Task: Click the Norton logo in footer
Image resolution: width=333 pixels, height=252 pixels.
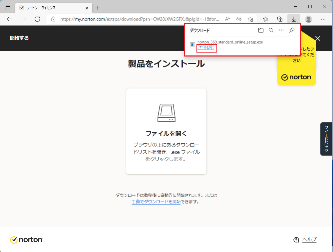Action: [x=26, y=240]
